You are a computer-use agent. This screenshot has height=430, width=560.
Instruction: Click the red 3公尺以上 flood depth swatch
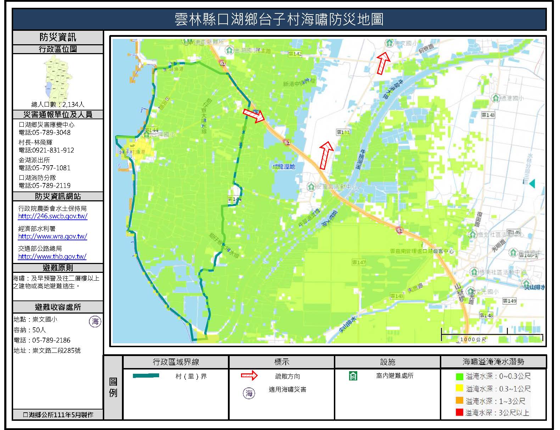[x=459, y=412]
